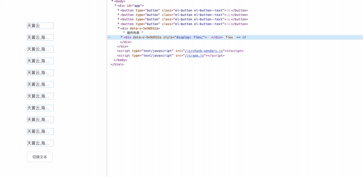This screenshot has width=363, height=177.
Task: Collapse the div id="app" node
Action: point(116,5)
